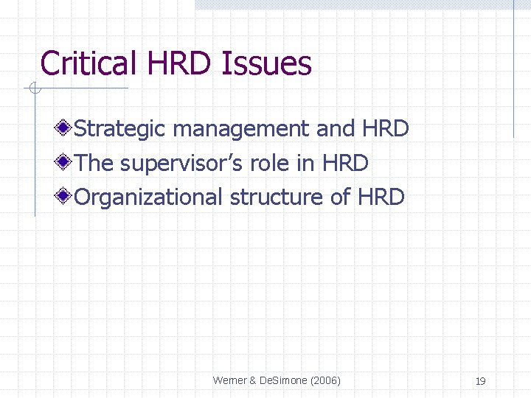Click the bullet 'The supervisor's role in HRD'
The height and width of the screenshot is (398, 531).
coord(221,163)
